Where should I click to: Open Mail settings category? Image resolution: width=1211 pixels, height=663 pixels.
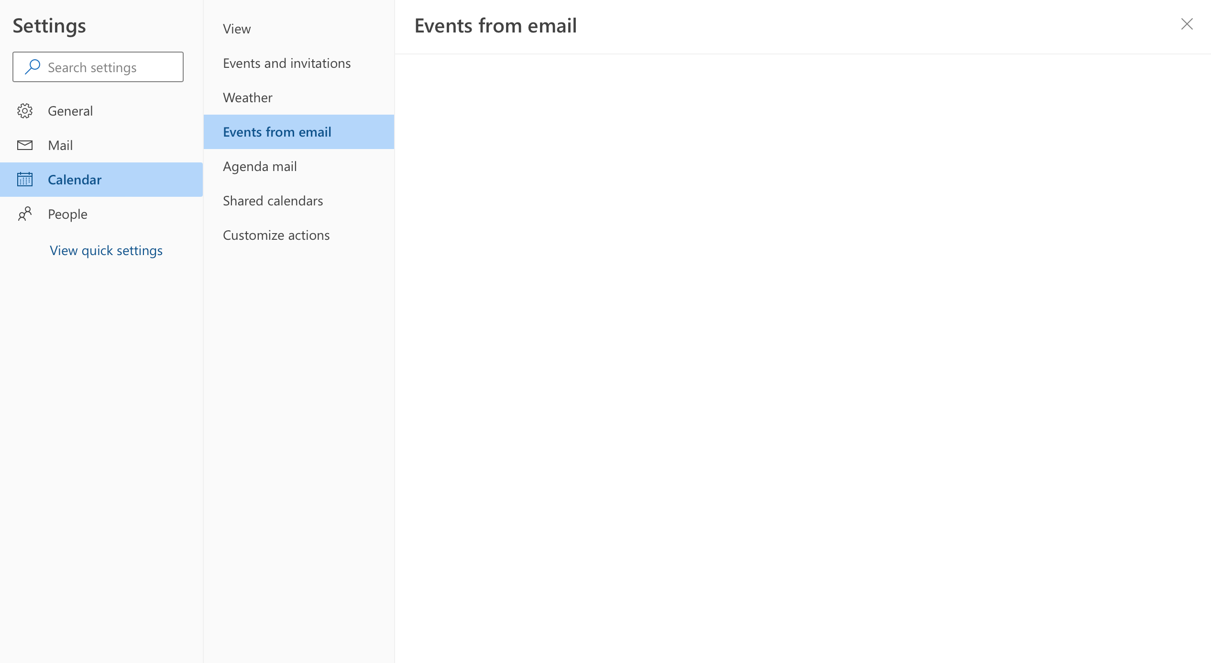101,145
